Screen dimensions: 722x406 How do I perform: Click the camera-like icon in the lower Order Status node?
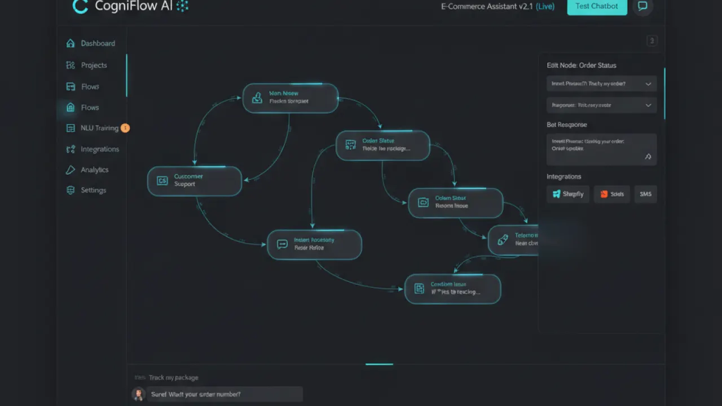pos(423,203)
